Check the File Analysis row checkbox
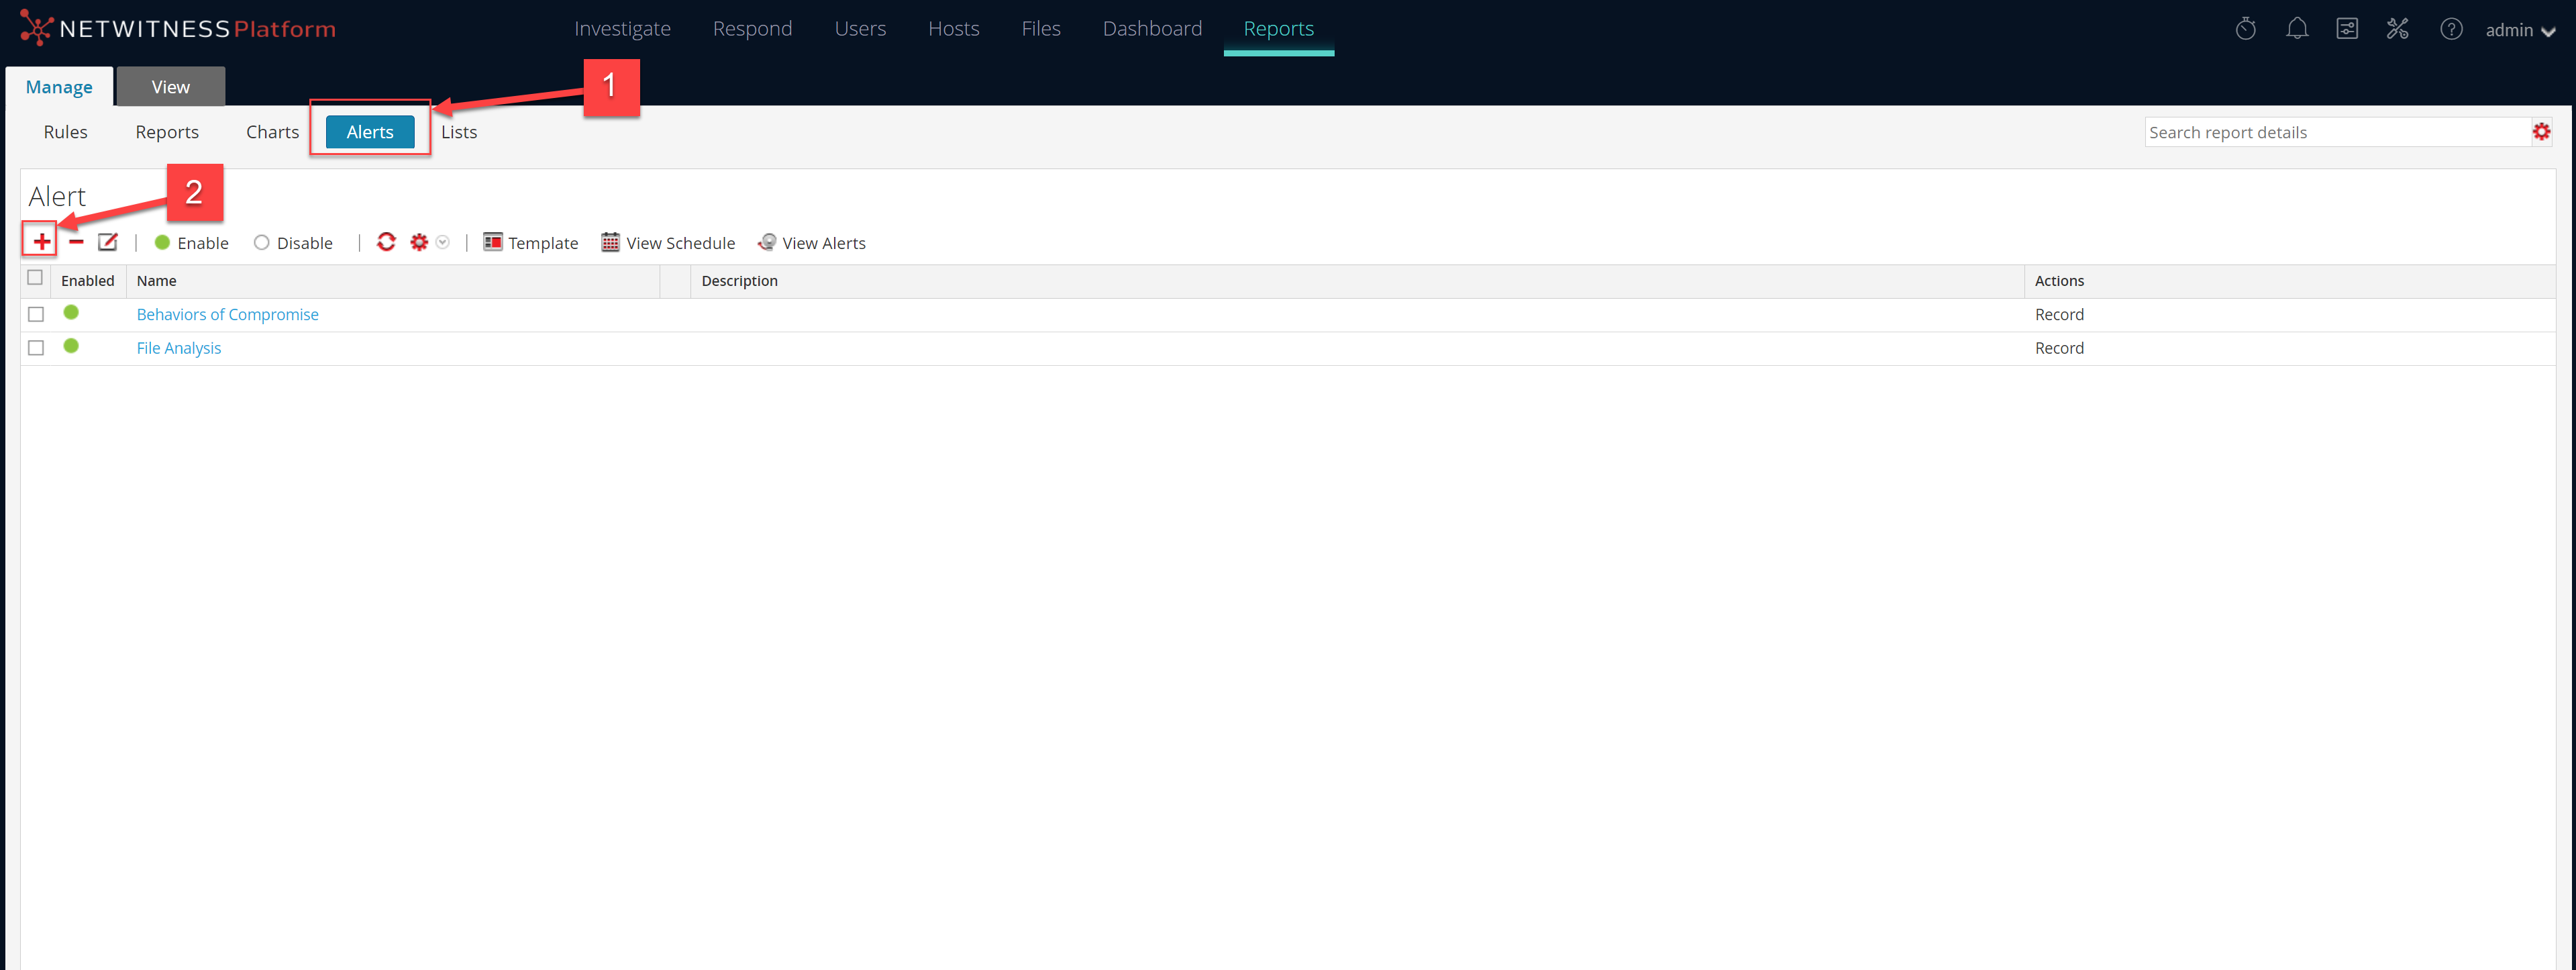 click(x=36, y=347)
